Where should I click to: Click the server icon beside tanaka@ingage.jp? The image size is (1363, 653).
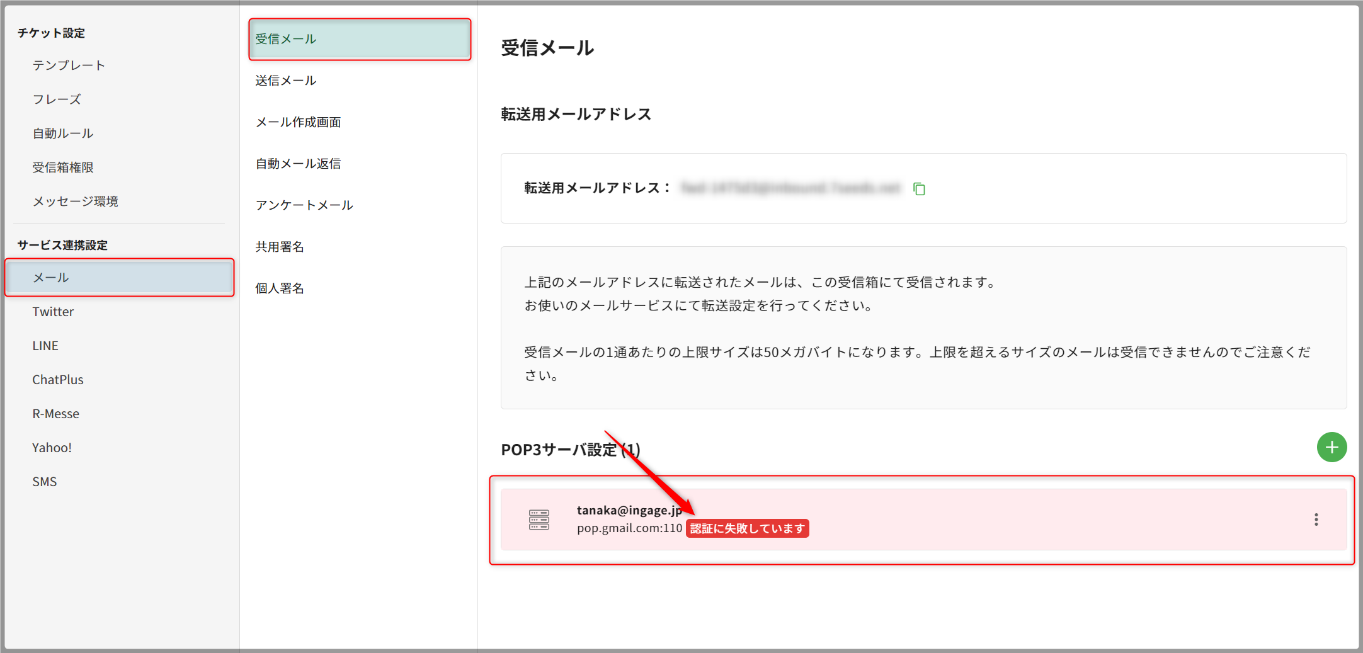pyautogui.click(x=539, y=520)
